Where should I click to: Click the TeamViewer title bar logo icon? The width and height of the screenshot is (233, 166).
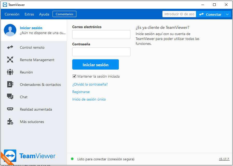(x=5, y=5)
